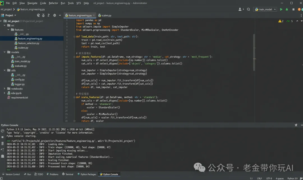Open the Terminal tool window
303x180 pixels.
pyautogui.click(x=68, y=174)
